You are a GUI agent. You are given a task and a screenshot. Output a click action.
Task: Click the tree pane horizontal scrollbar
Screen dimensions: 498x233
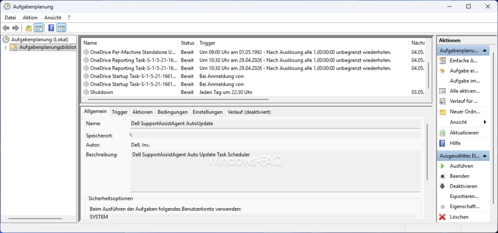tap(35, 218)
